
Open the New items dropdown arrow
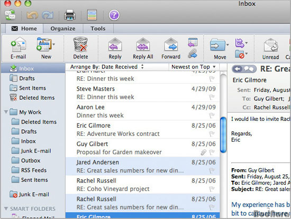pyautogui.click(x=53, y=45)
